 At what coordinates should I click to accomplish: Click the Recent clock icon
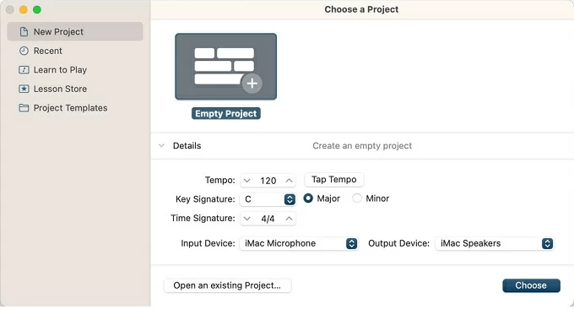tap(24, 51)
